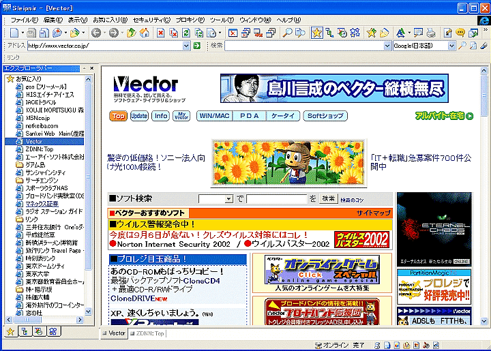Click the add-to-favorites star icon
Viewport: 491px width, 351px height.
click(x=372, y=33)
